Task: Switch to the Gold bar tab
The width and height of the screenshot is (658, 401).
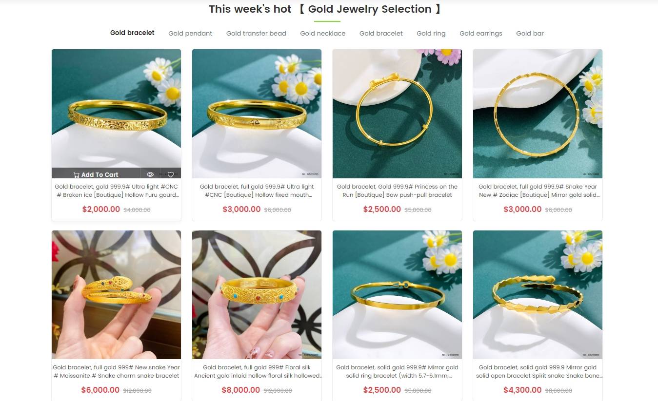Action: point(530,33)
